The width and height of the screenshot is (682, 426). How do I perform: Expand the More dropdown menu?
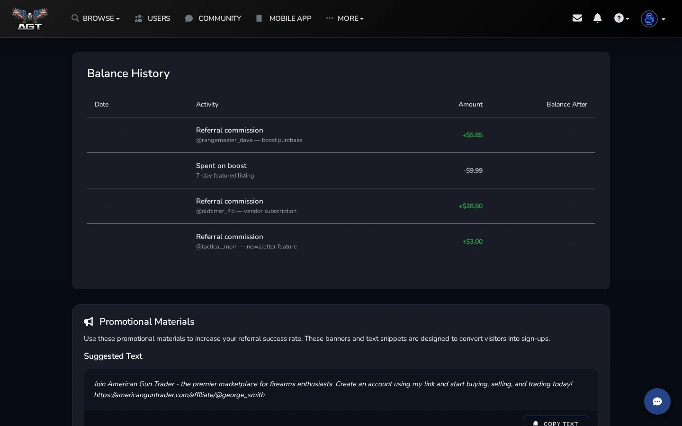[x=345, y=18]
